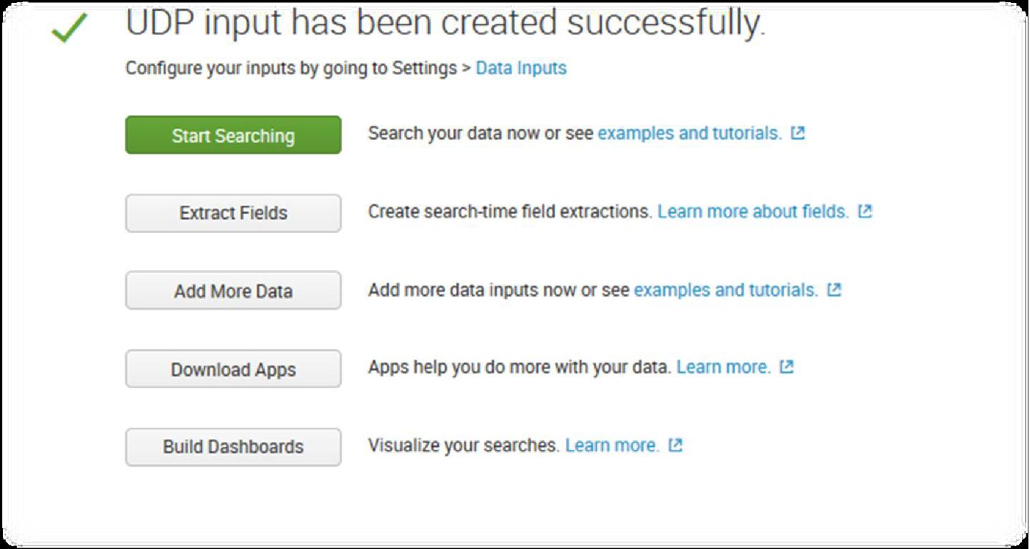Open examples and tutorials for searching

tap(689, 133)
